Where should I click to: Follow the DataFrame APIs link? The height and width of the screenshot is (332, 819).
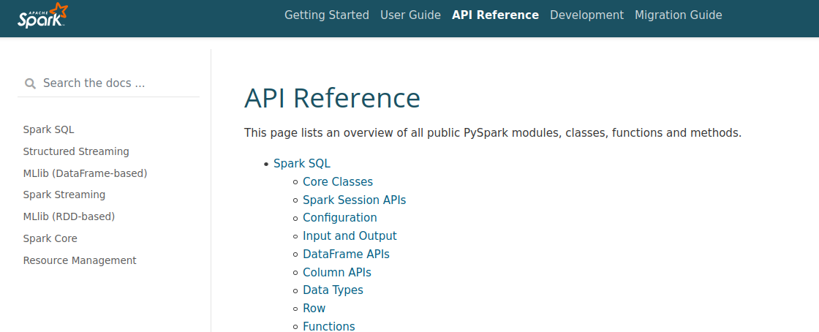point(347,254)
